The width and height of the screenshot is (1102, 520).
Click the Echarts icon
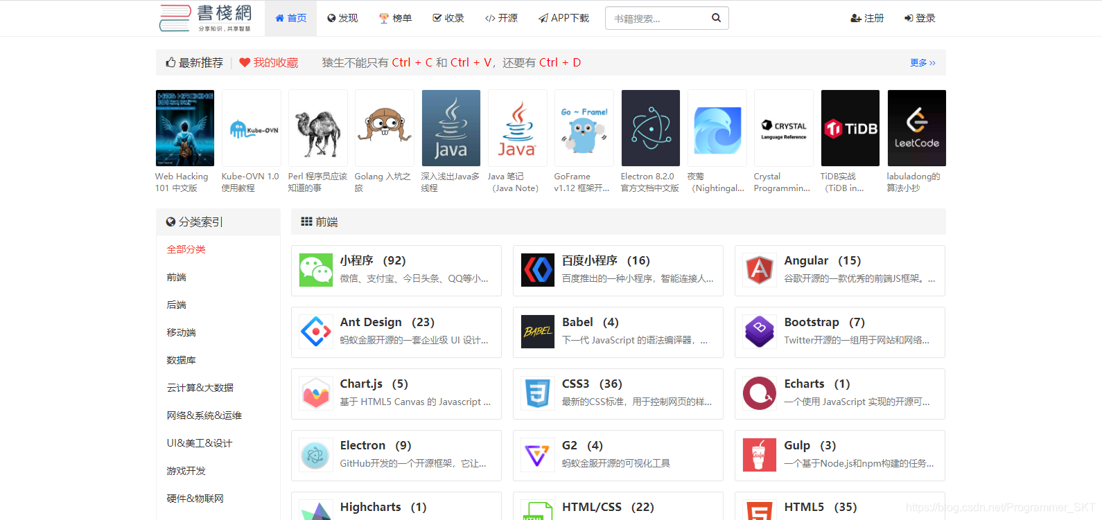pyautogui.click(x=760, y=393)
